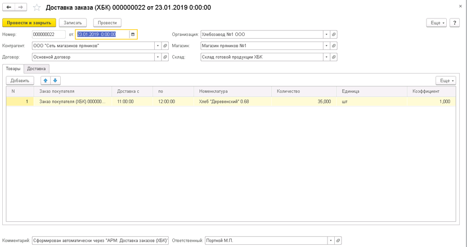Sort by the Заказ покупателя column header
The image size is (467, 247).
click(73, 92)
